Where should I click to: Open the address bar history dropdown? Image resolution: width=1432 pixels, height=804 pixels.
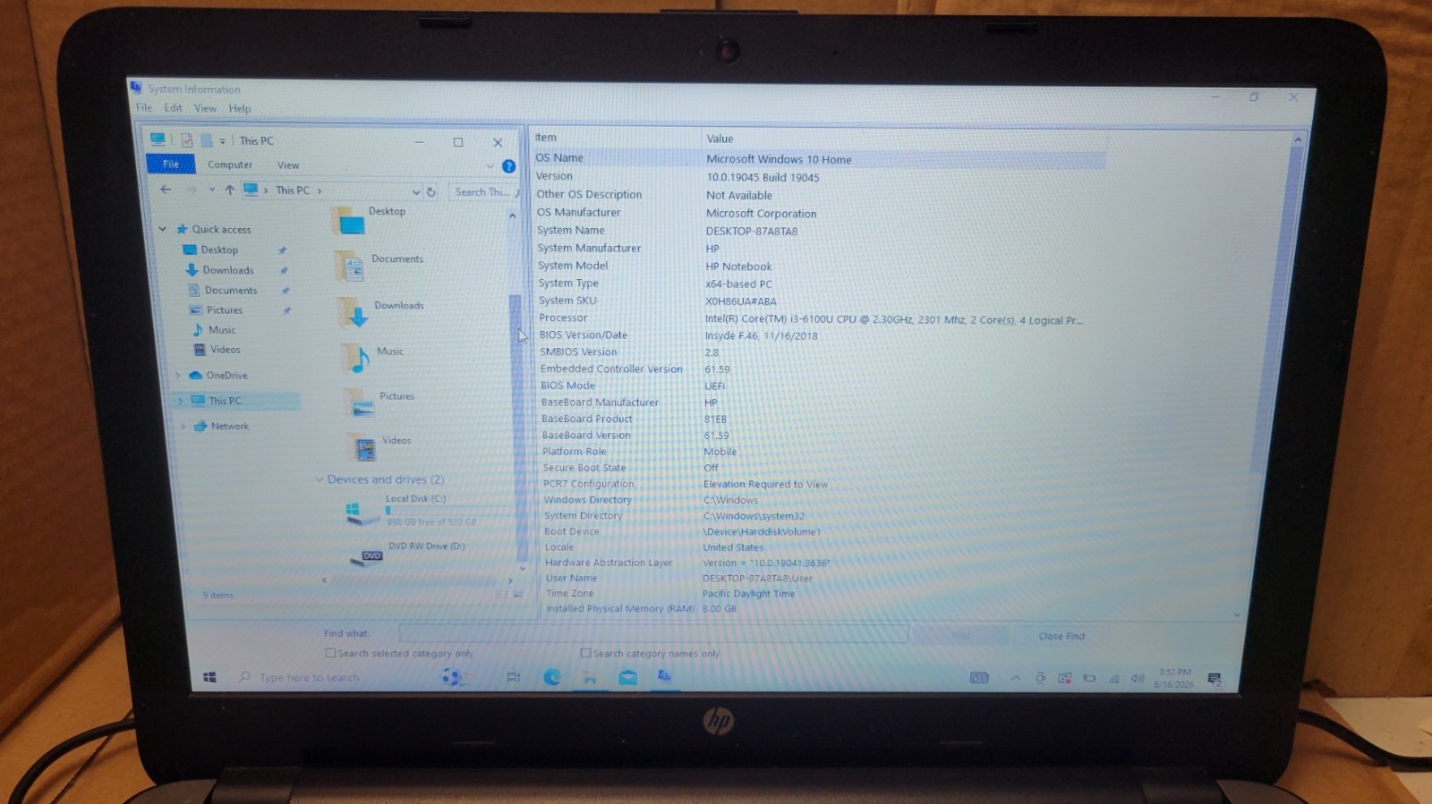(x=416, y=191)
